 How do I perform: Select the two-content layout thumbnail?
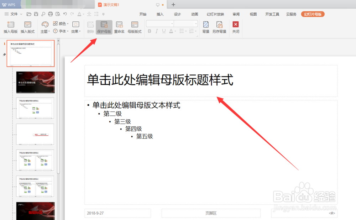pyautogui.click(x=35, y=160)
